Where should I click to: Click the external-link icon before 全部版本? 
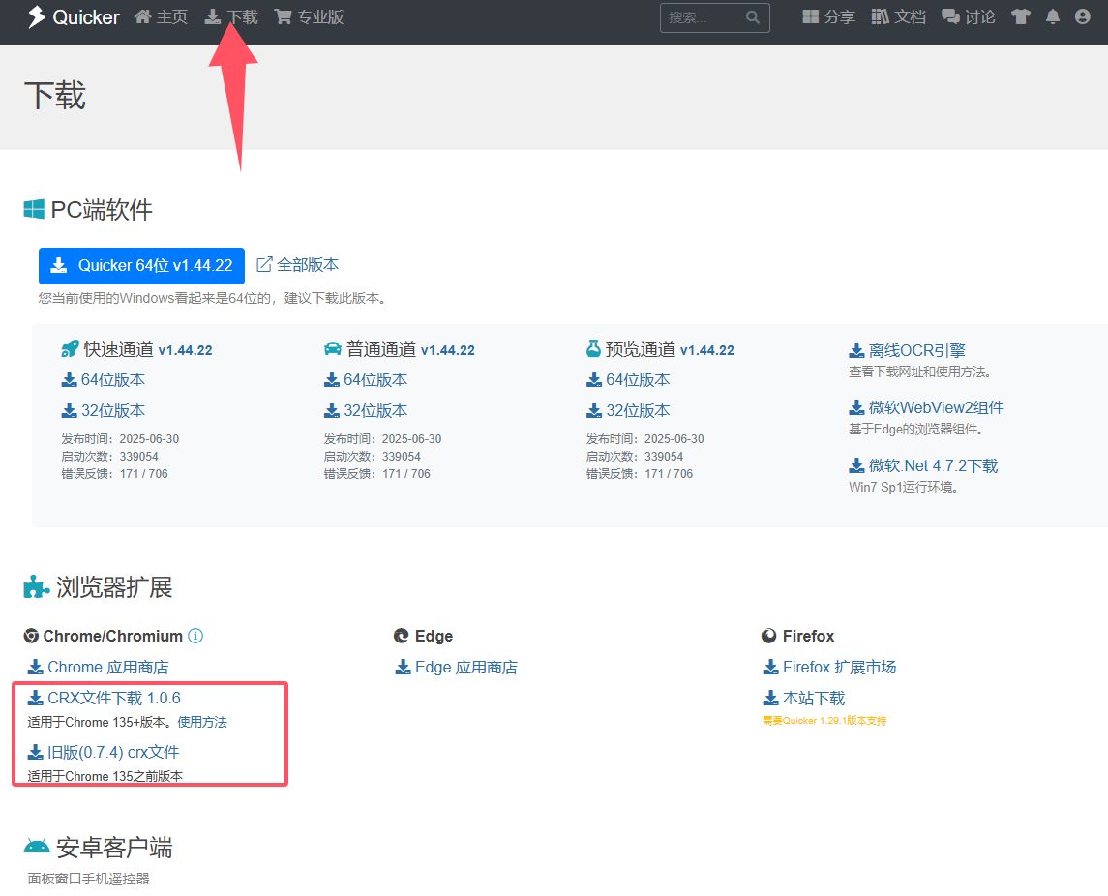pyautogui.click(x=264, y=265)
